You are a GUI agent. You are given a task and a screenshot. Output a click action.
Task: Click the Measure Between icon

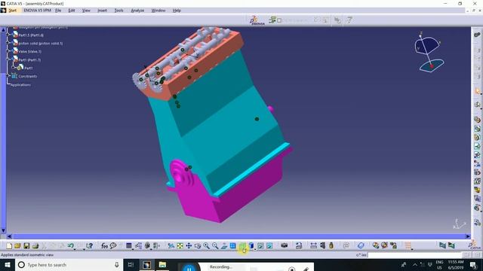pos(313,246)
